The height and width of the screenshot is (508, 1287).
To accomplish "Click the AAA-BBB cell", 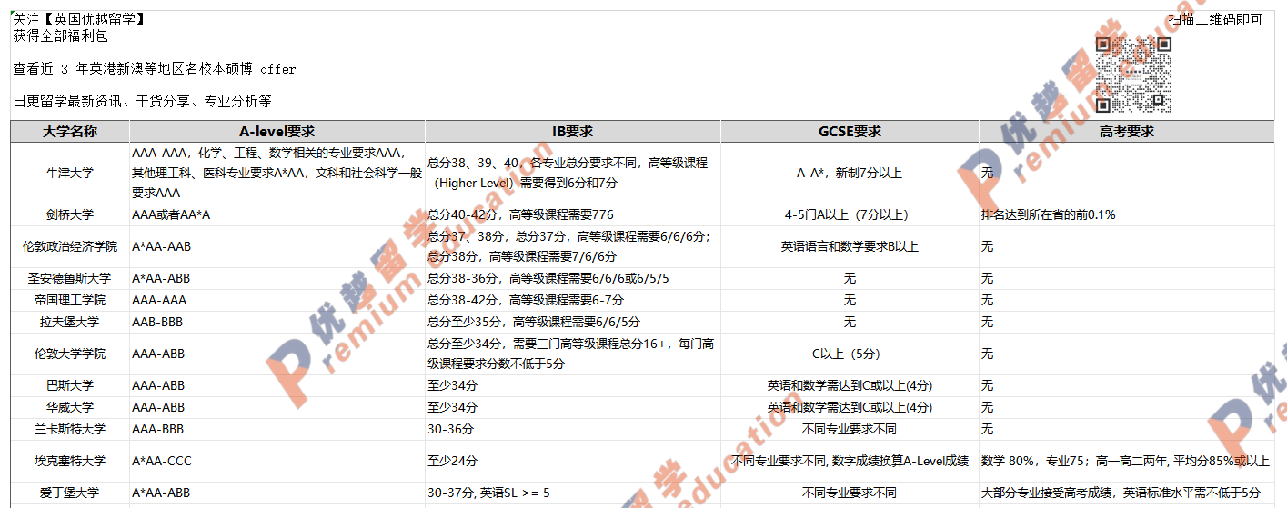I will click(x=277, y=429).
